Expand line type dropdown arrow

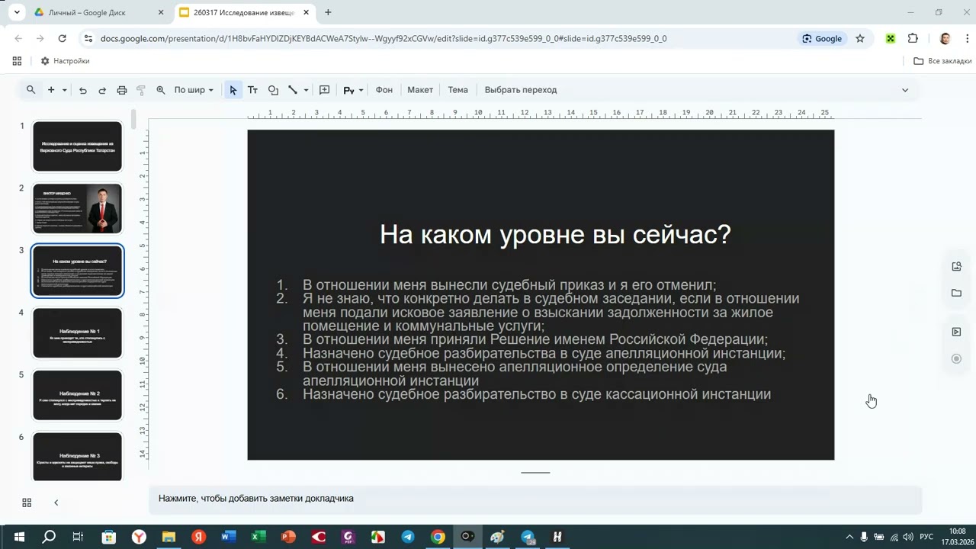click(x=306, y=90)
